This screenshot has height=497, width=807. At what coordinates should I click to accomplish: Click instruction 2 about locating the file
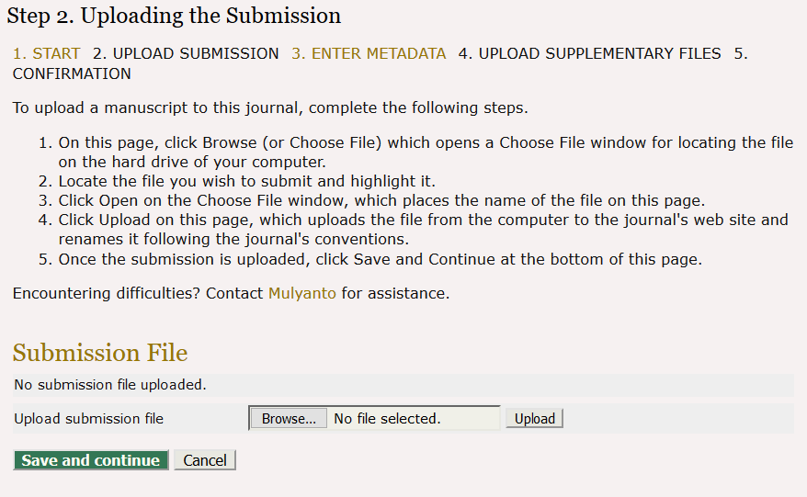click(246, 181)
